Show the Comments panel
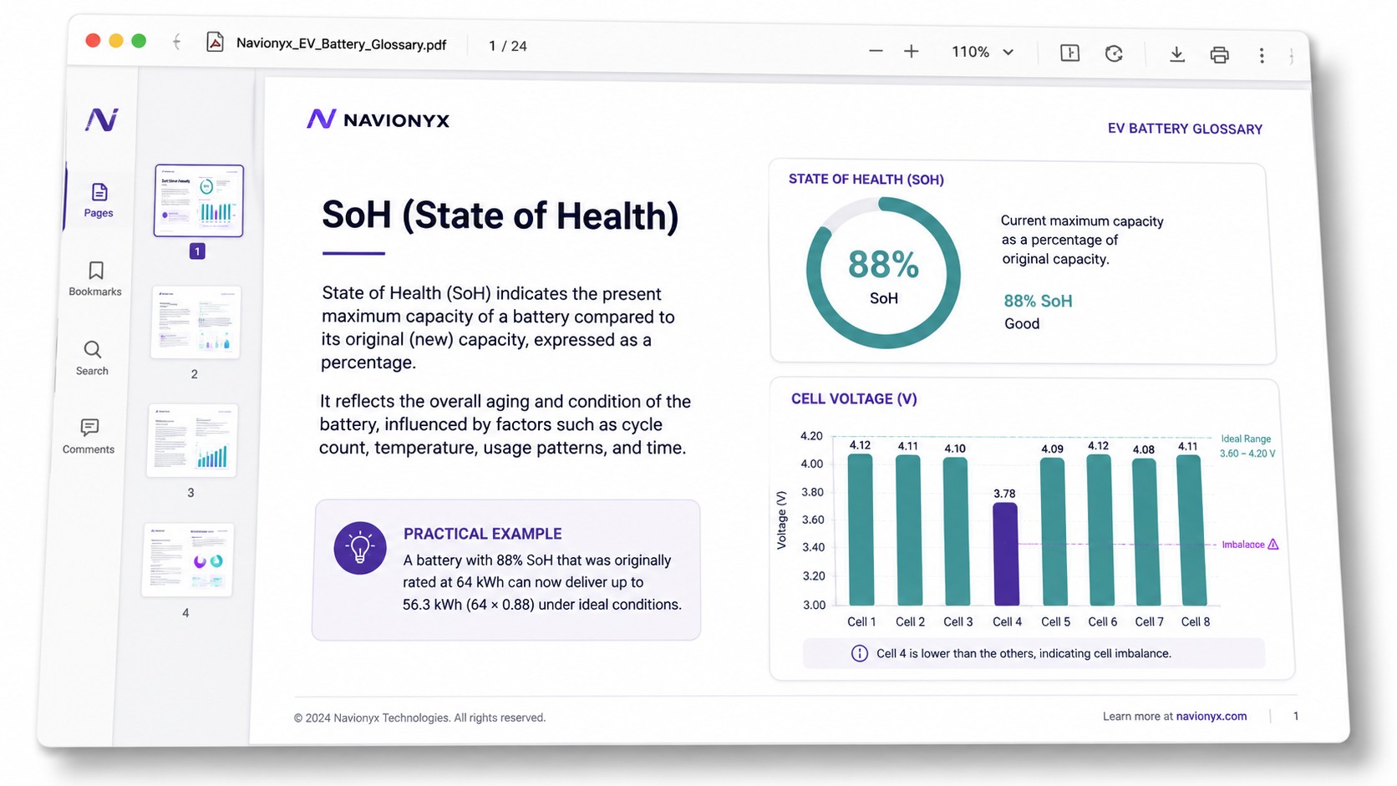Screen dimensions: 1397x786 (x=89, y=437)
